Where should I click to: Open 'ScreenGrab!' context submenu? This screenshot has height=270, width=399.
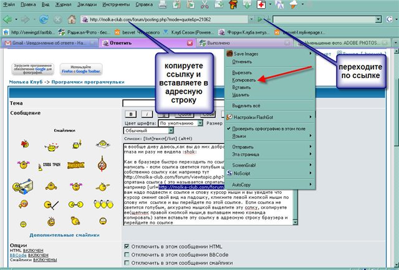[270, 165]
